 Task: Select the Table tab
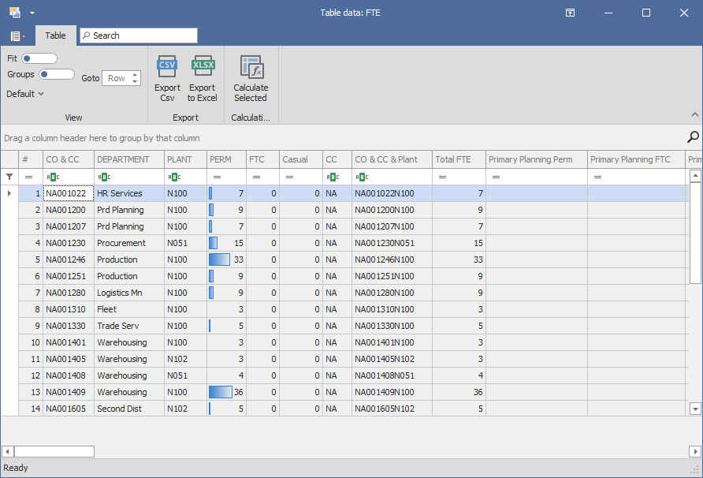[55, 35]
